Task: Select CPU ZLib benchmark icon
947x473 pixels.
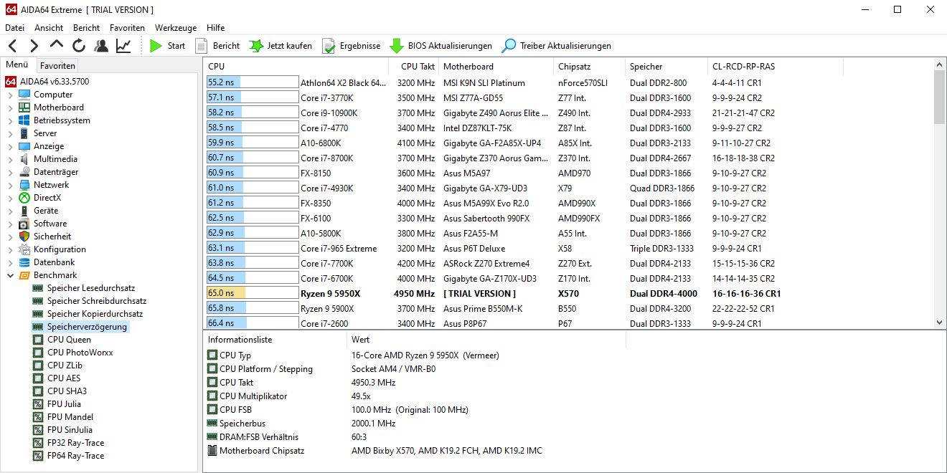Action: (x=38, y=365)
